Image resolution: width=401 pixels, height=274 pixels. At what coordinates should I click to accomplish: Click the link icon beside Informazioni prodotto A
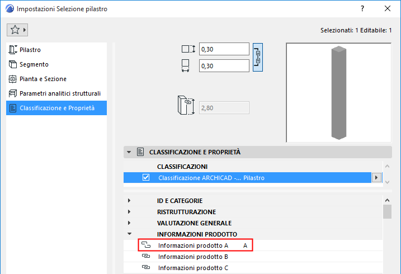pos(146,245)
